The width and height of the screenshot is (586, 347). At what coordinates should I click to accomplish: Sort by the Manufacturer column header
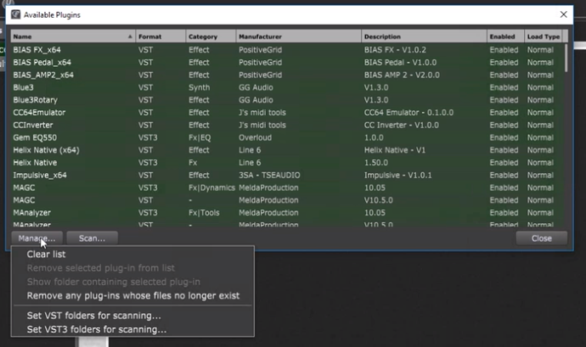(x=299, y=36)
